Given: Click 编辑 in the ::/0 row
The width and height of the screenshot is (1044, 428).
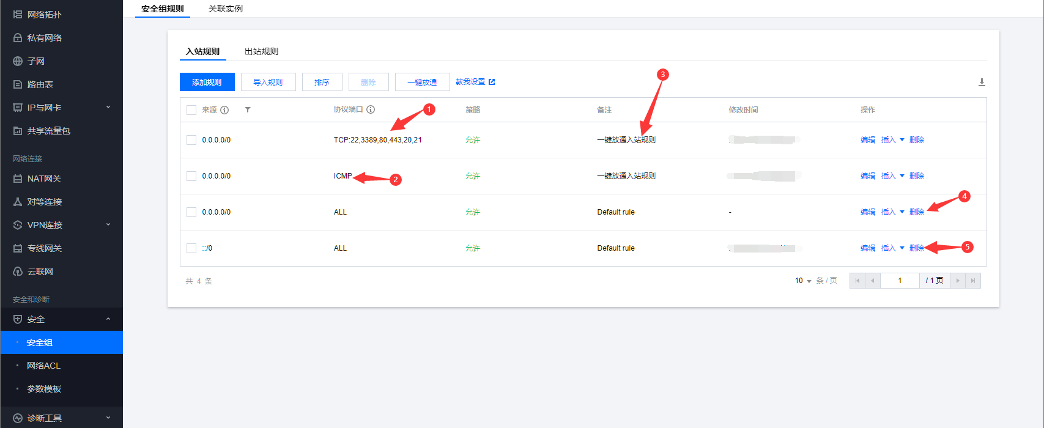Looking at the screenshot, I should click(x=868, y=248).
